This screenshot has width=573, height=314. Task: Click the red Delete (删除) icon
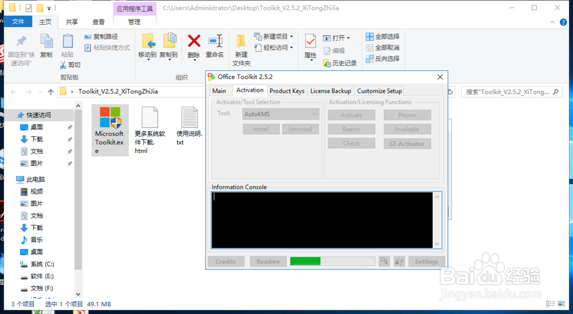pyautogui.click(x=194, y=46)
